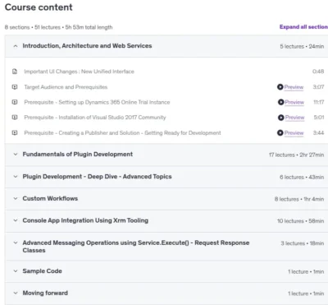Open the Preview link for the Target Audience lecture
Viewport: 328px width, 305px height.
click(294, 87)
